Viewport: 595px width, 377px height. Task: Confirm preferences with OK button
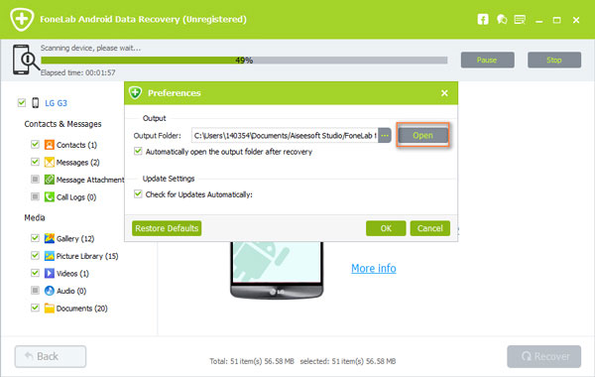[x=386, y=228]
